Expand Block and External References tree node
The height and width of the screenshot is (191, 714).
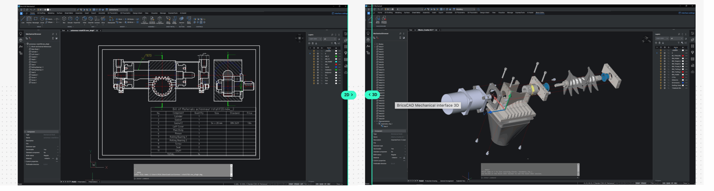click(27, 47)
